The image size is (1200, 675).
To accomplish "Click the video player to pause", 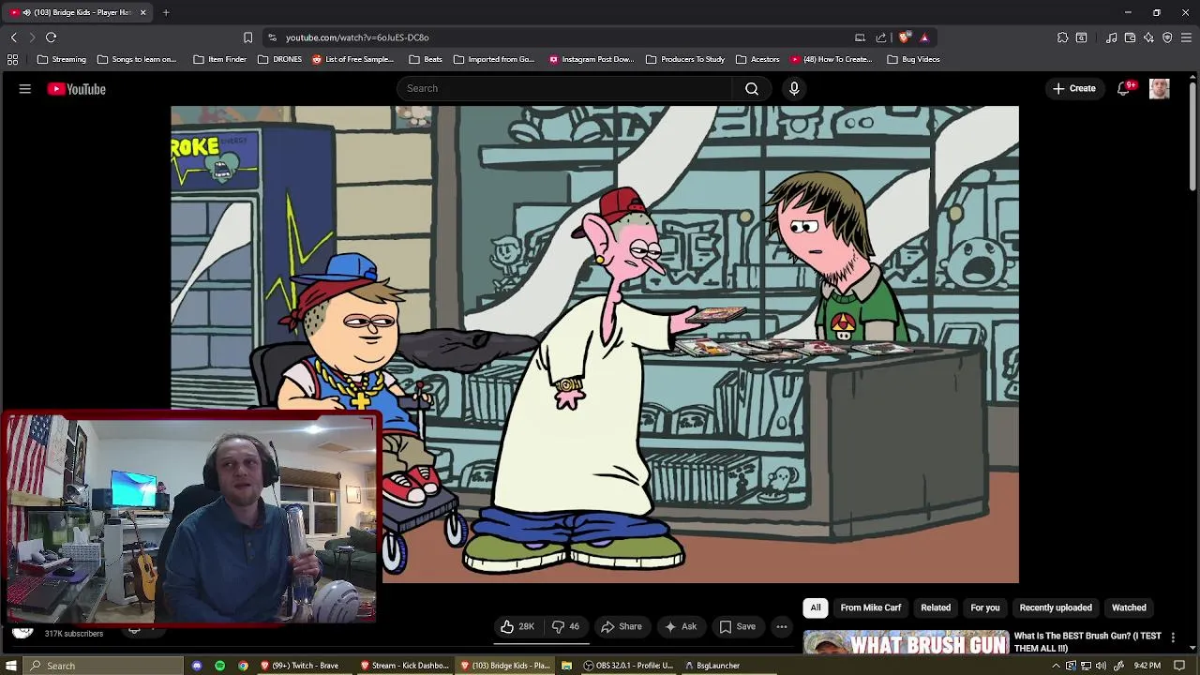I will [x=594, y=344].
